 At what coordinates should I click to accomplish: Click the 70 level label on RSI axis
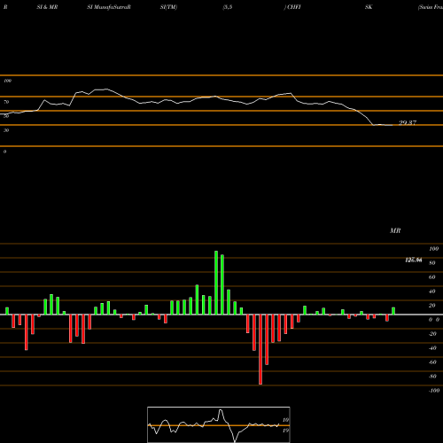click(6, 102)
